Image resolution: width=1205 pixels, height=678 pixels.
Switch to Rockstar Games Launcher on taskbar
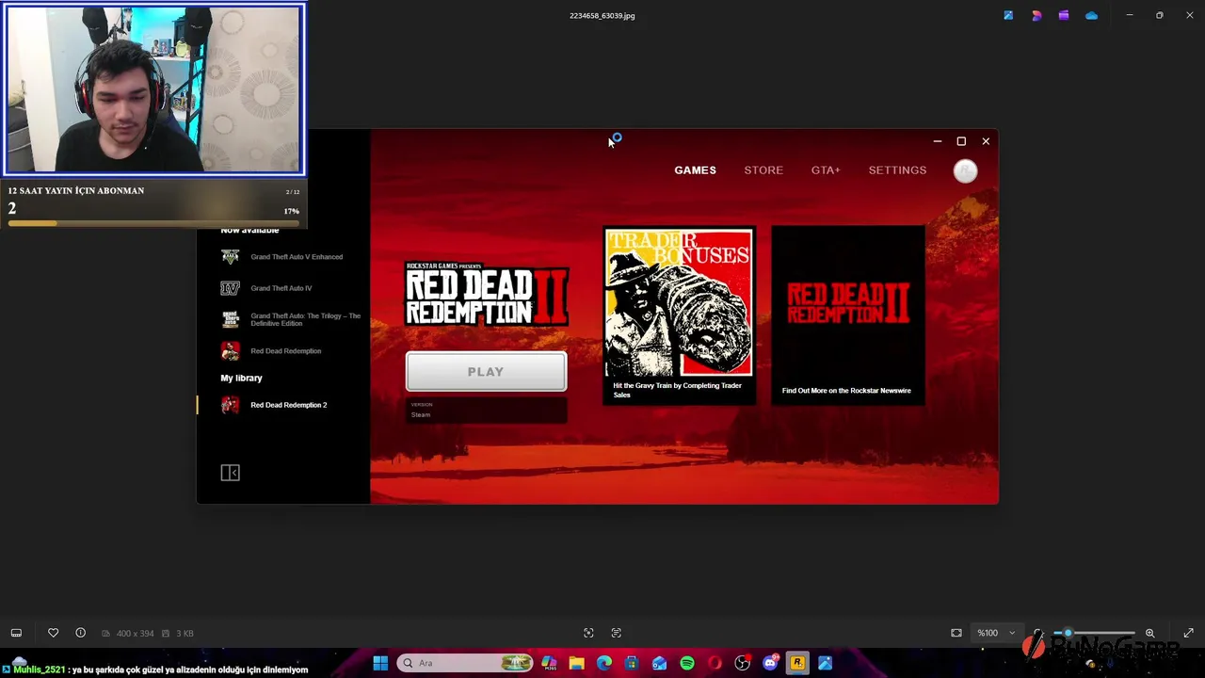[x=797, y=663]
